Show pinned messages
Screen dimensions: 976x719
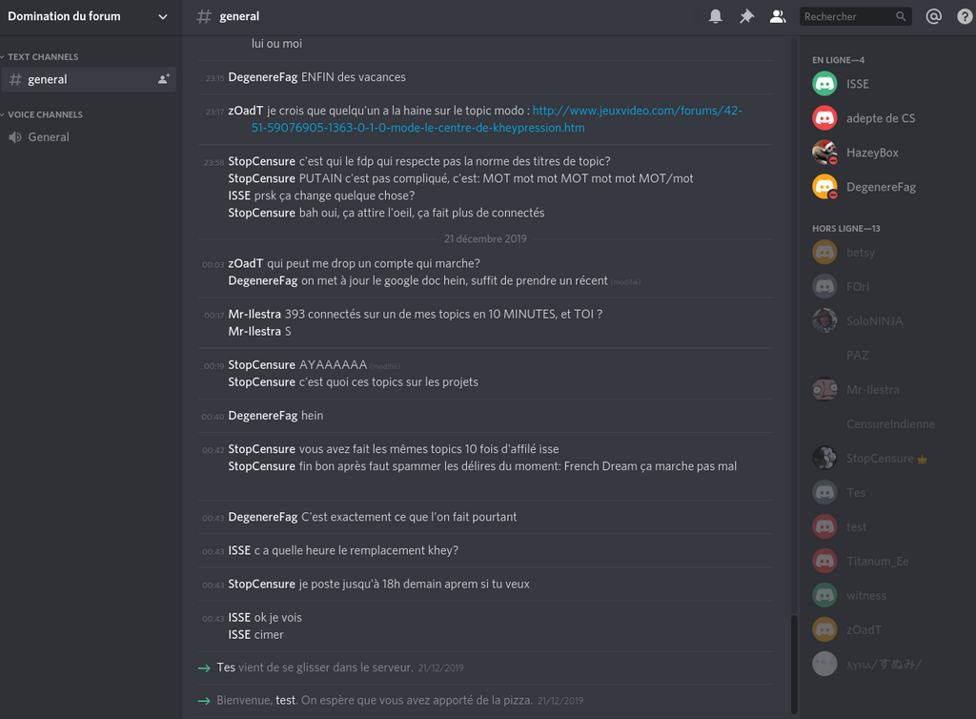tap(746, 16)
